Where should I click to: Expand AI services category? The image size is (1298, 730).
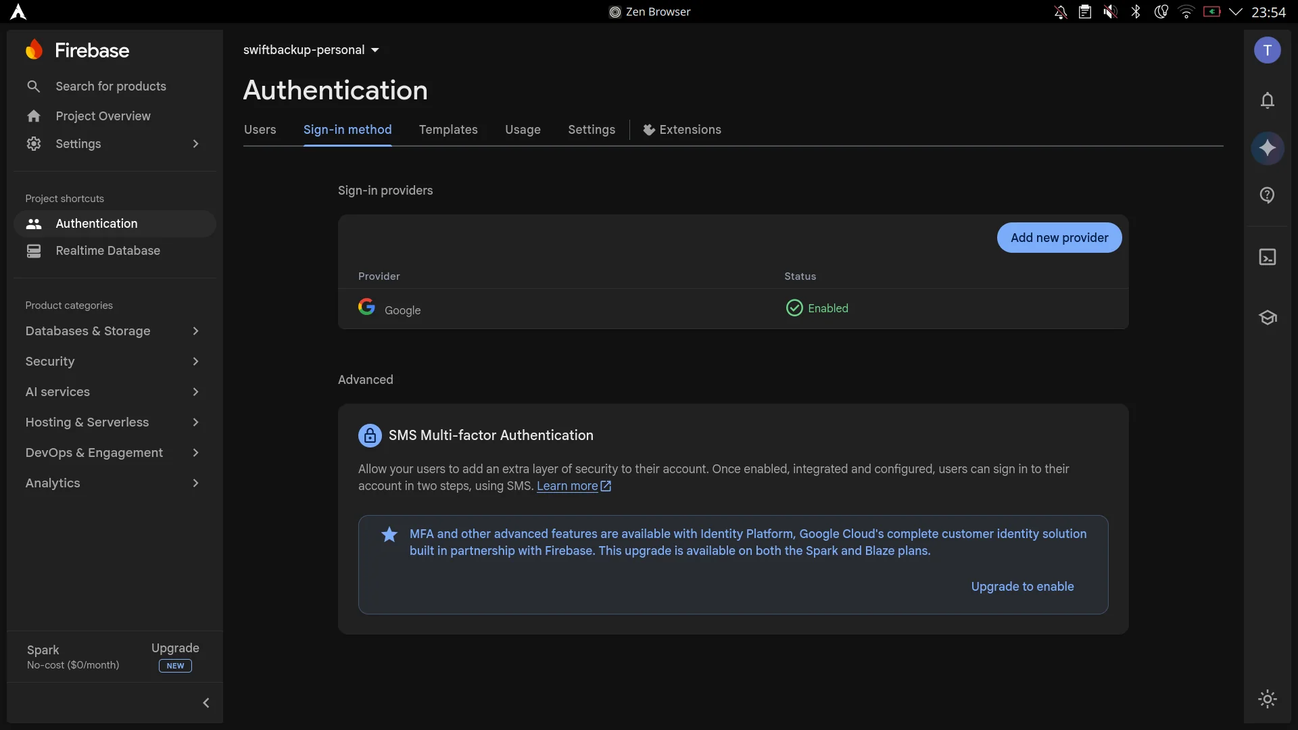[x=195, y=392]
